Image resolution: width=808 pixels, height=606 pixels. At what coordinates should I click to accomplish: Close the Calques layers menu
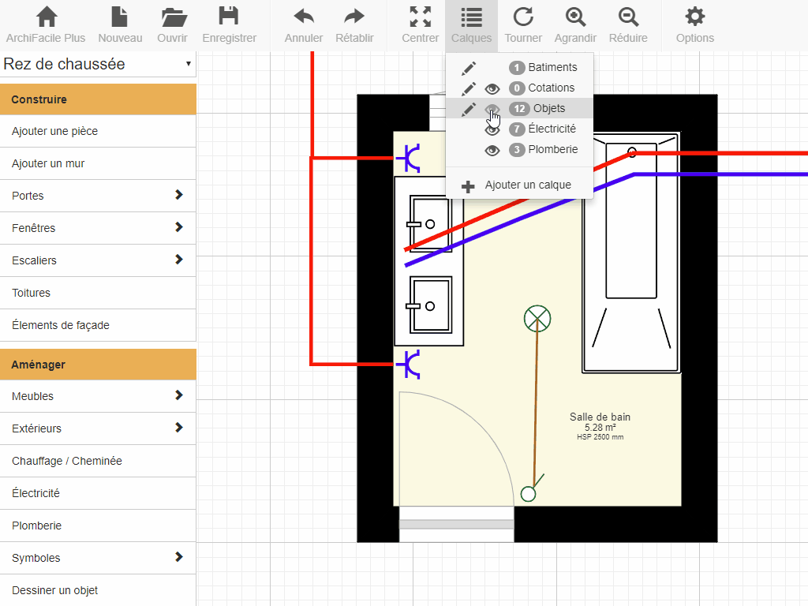(x=471, y=24)
